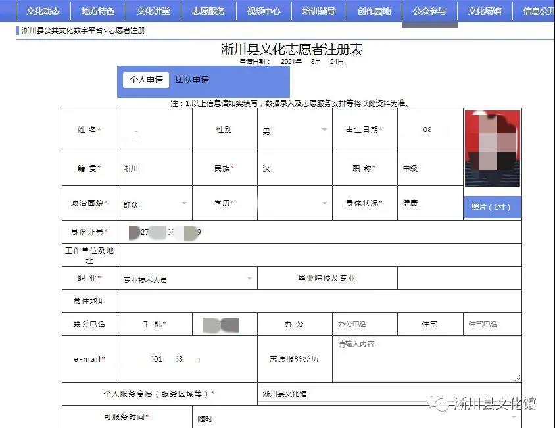
Task: Click the 身体状况 field containing 健康
Action: [x=430, y=203]
